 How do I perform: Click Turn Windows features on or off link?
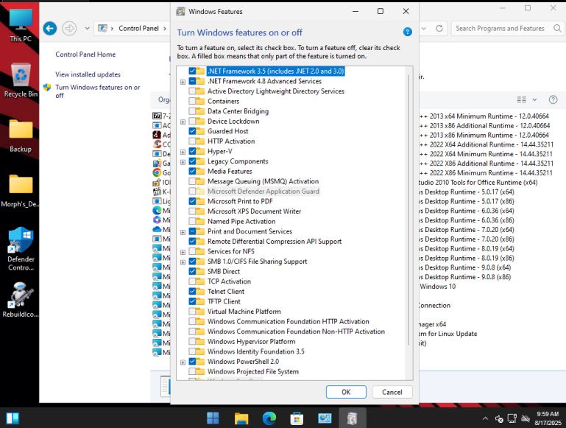coord(97,91)
